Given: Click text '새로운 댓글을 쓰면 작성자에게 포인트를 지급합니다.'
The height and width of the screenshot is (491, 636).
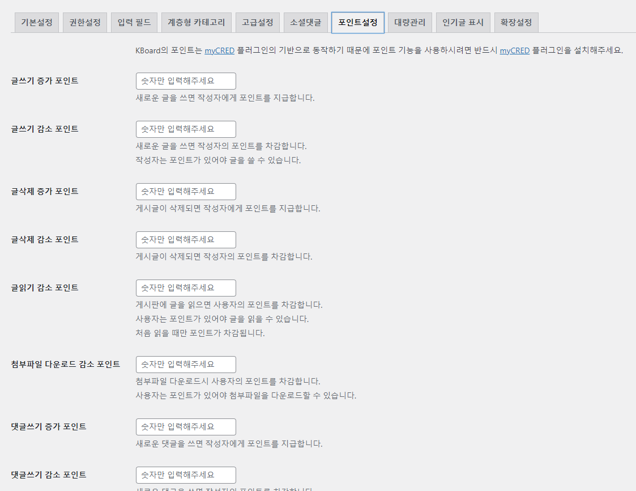Looking at the screenshot, I should tap(229, 444).
